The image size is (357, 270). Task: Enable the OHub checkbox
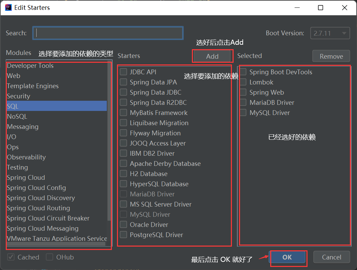[x=49, y=257]
